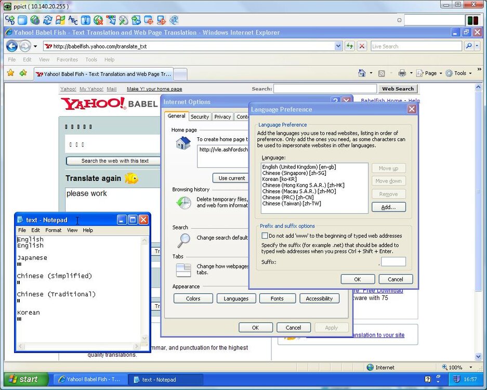Image resolution: width=487 pixels, height=390 pixels.
Task: Click Colors button in Internet Options
Action: [193, 298]
